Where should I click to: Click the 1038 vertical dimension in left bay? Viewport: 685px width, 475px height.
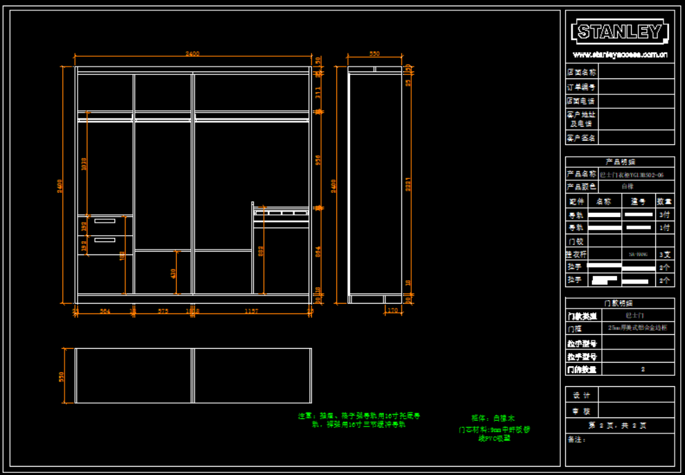[x=85, y=164]
